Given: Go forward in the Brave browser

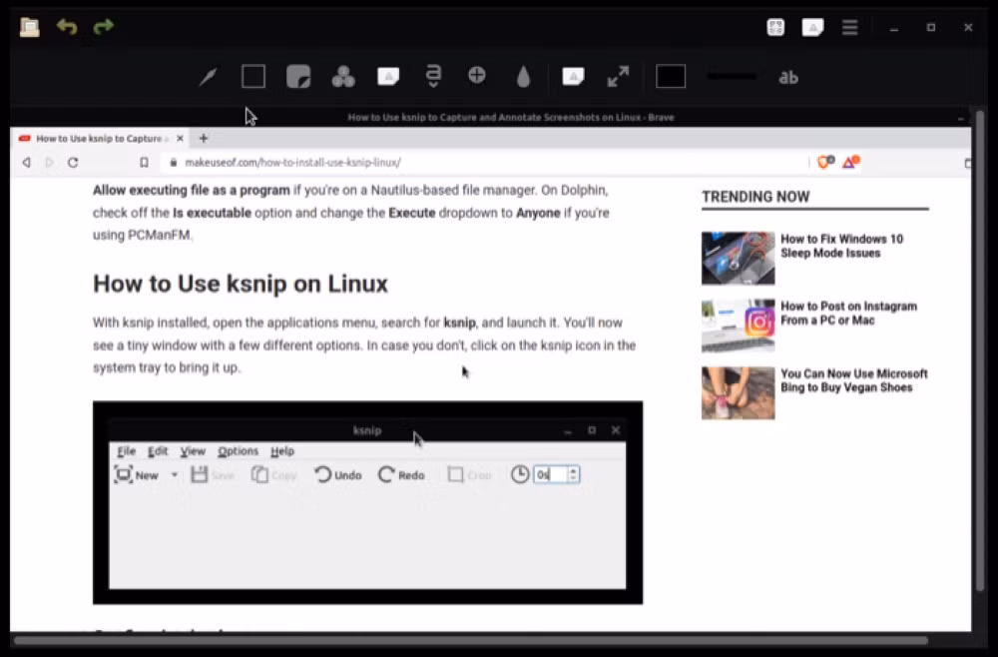Looking at the screenshot, I should [49, 163].
